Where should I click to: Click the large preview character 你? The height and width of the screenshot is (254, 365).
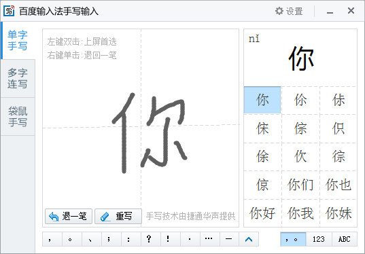[x=301, y=58]
